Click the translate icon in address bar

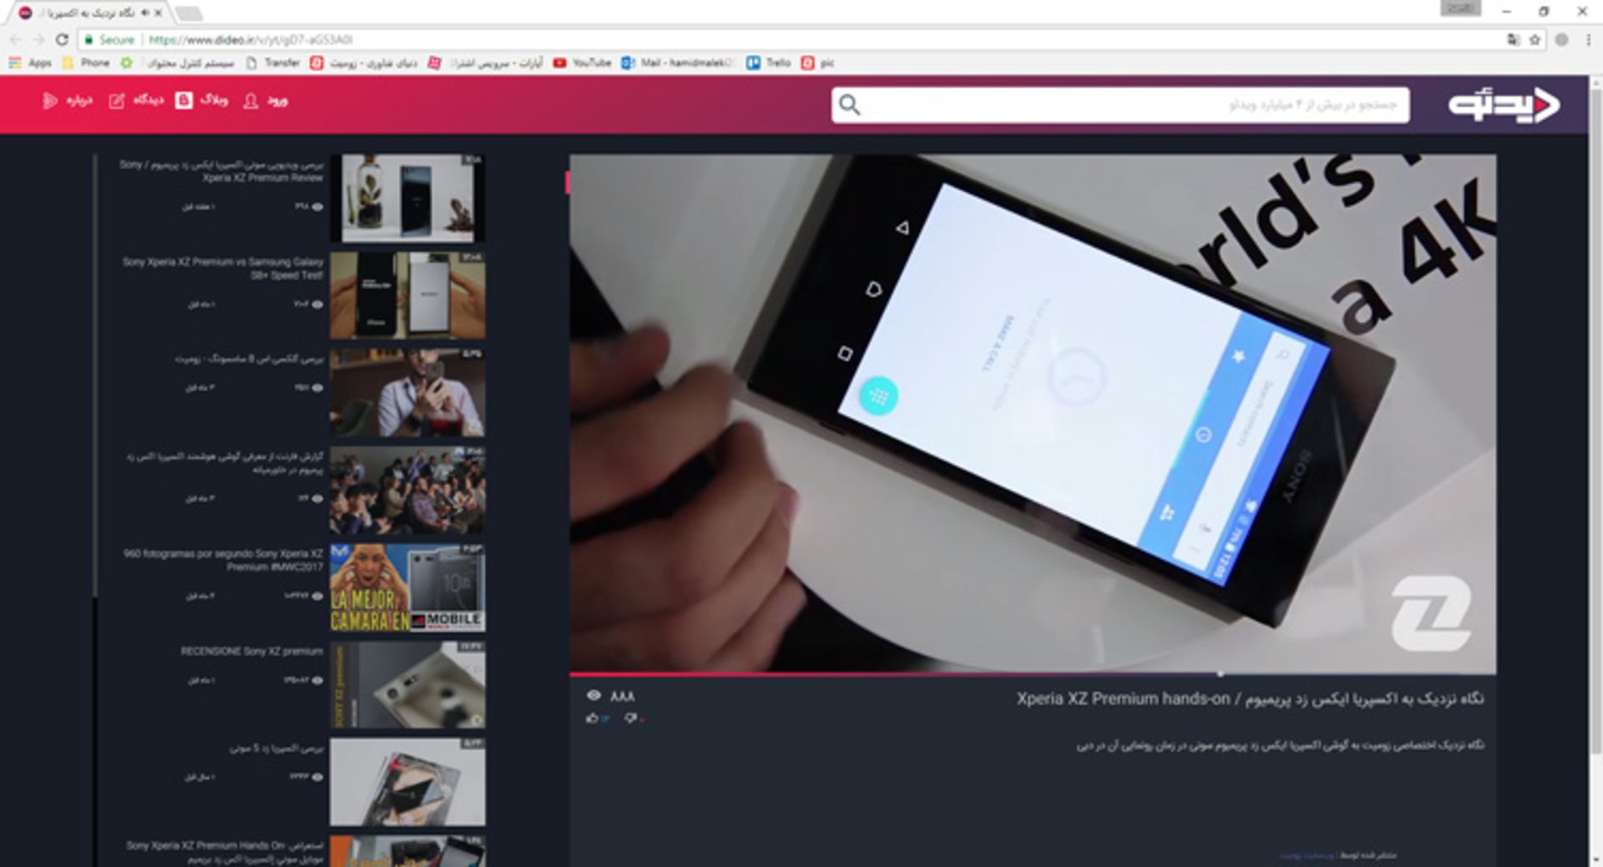(x=1513, y=39)
